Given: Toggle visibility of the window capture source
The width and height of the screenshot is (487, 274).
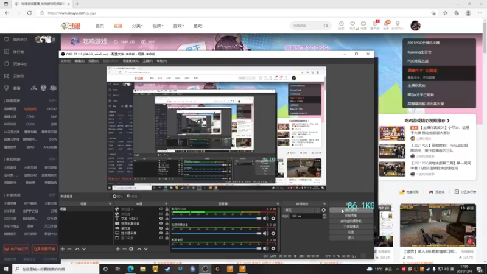Looking at the screenshot, I should click(x=161, y=238).
